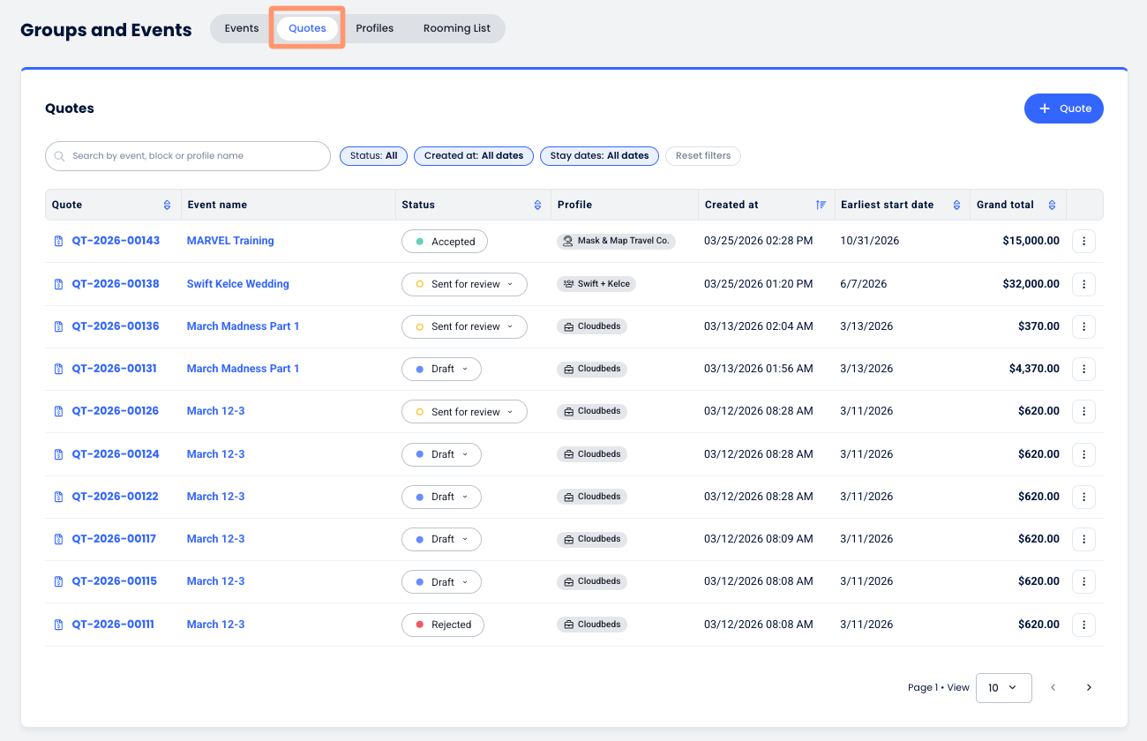The image size is (1147, 741).
Task: Open the Swift Kelce Wedding event link
Action: 237,284
